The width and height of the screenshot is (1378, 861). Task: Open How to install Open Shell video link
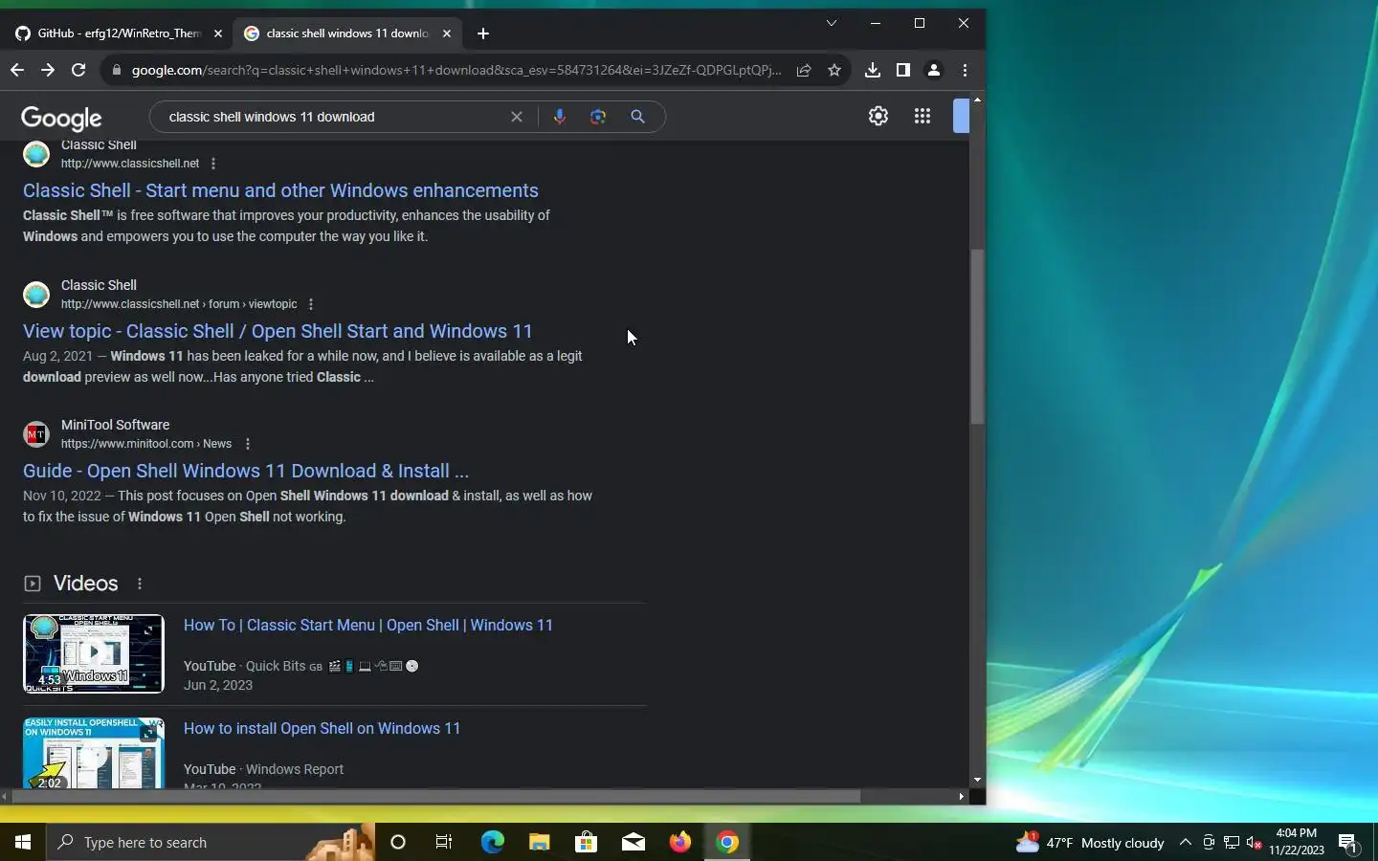(x=322, y=729)
